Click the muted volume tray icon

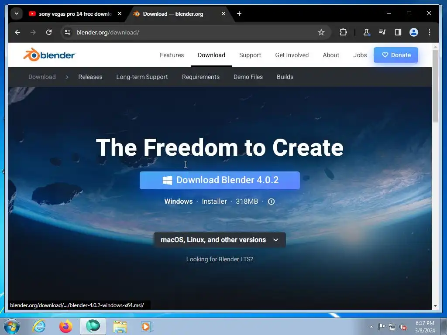403,327
